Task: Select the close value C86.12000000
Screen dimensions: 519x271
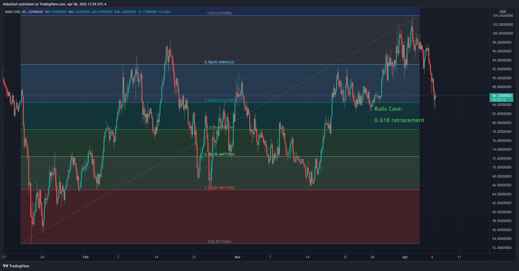Action: (x=125, y=12)
